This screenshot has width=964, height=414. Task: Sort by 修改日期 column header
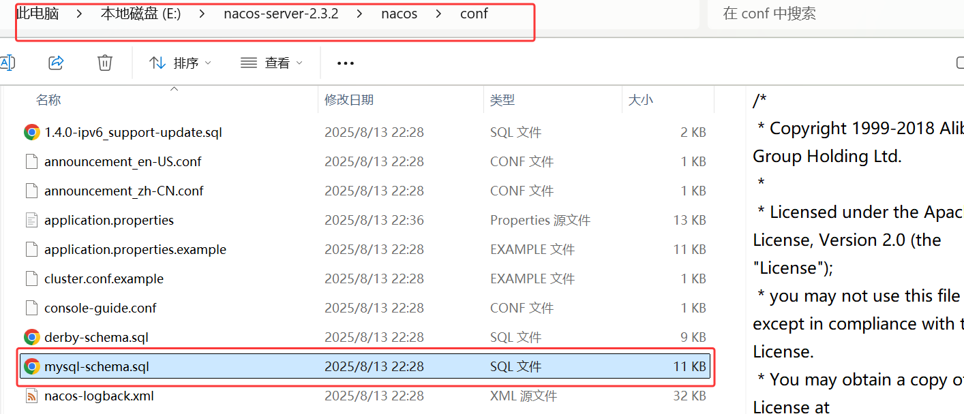pos(349,100)
